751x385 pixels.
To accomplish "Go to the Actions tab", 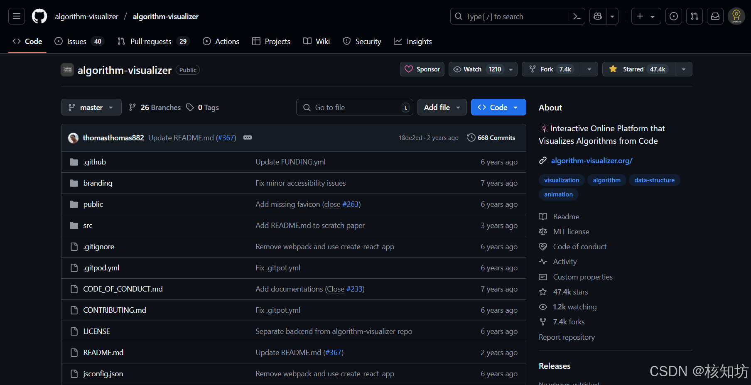I will pyautogui.click(x=221, y=41).
